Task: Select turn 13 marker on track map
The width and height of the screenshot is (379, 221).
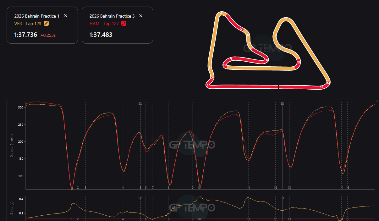Action: (286, 19)
